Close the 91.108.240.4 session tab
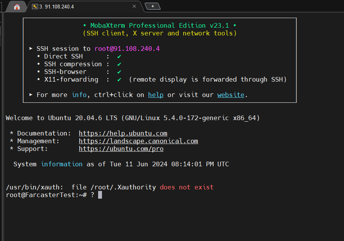Image resolution: width=344 pixels, height=241 pixels. pyautogui.click(x=134, y=7)
